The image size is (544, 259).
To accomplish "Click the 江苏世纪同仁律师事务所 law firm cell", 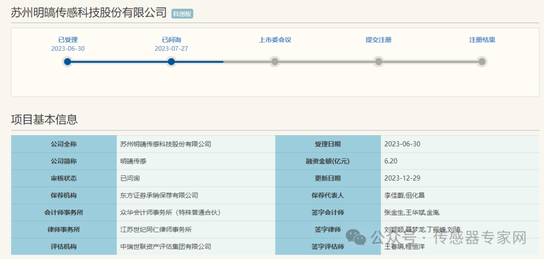I will click(x=156, y=229).
